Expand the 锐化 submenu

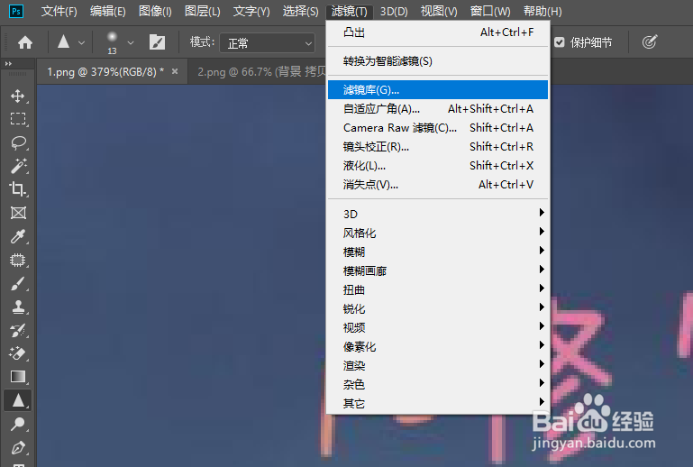[x=438, y=308]
